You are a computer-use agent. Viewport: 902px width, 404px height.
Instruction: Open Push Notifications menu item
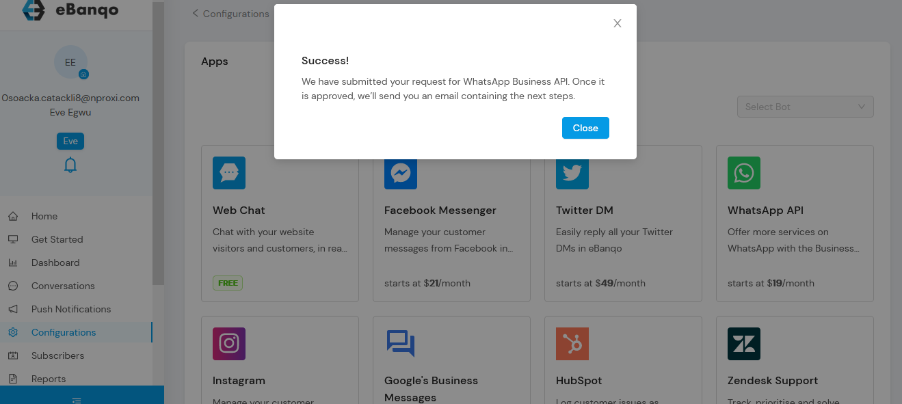(x=71, y=309)
